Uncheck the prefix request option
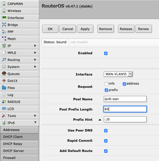159x161 pixels. 106,90
